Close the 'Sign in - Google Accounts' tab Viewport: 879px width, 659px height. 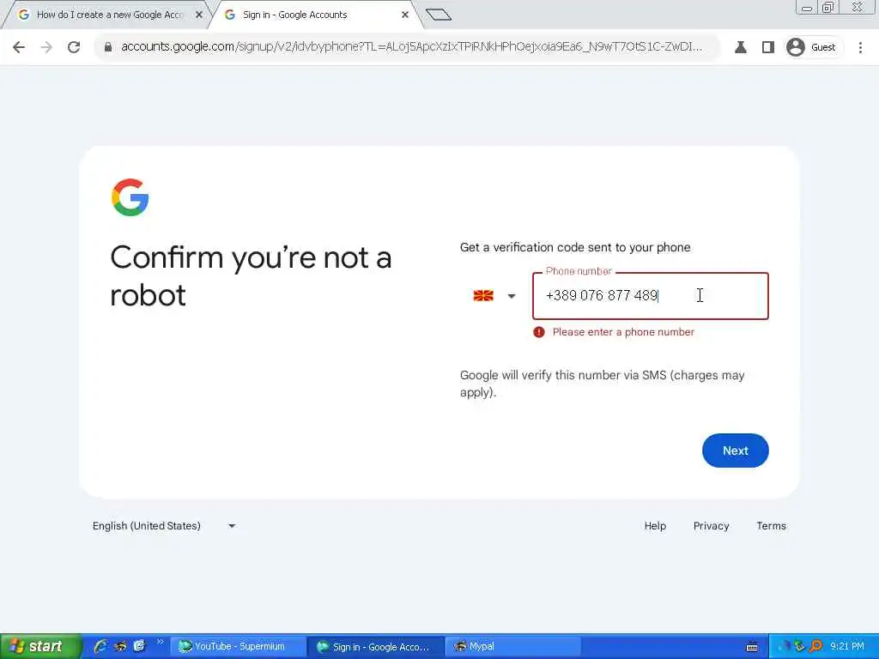tap(405, 15)
